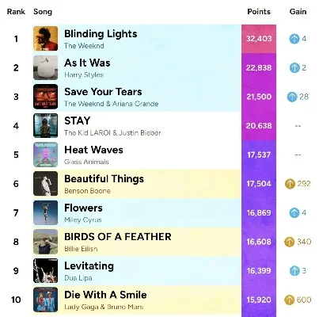Open the STAY album artwork thumbnail

45,126
